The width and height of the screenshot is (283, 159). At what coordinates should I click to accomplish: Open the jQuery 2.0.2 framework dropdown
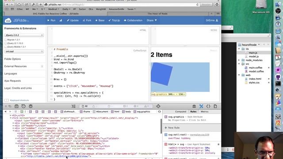[x=24, y=35]
